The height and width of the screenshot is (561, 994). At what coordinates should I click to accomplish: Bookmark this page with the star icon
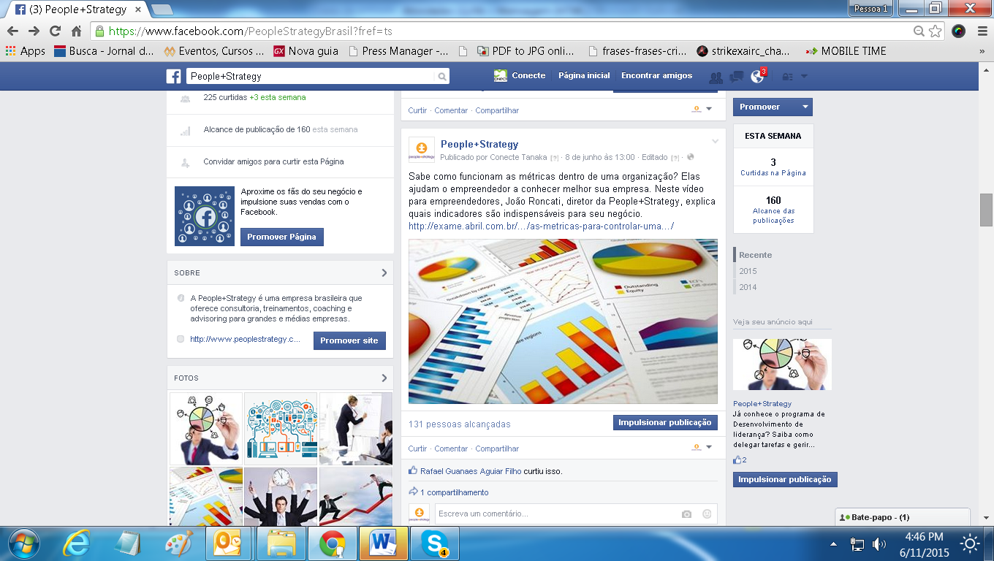click(936, 31)
